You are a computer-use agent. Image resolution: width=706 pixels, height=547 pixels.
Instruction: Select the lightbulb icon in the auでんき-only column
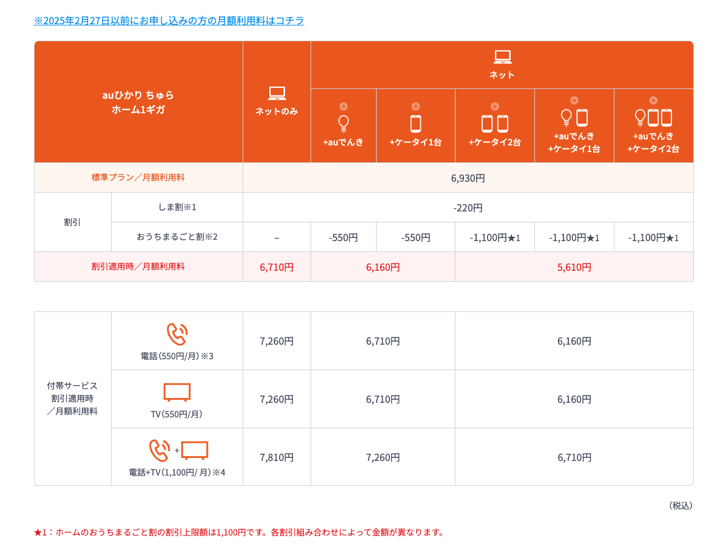click(343, 124)
